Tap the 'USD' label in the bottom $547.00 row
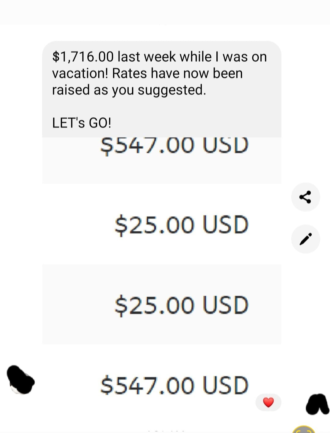 coord(226,385)
